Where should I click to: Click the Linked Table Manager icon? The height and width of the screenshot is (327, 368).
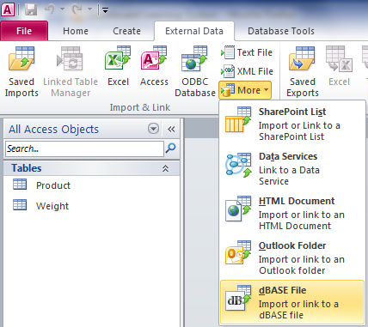point(71,59)
